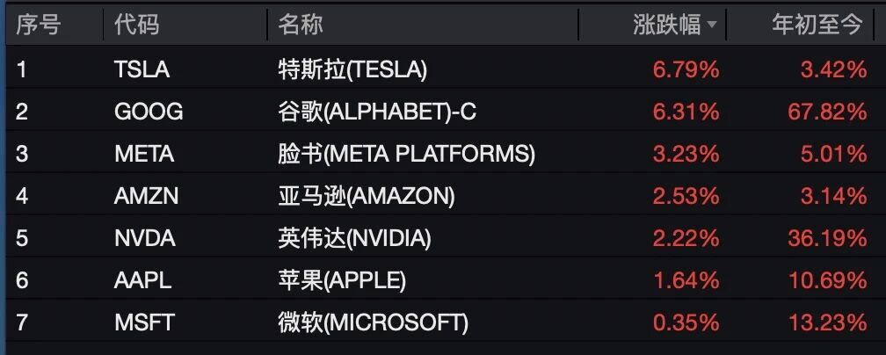Click Apple's 1.64% change value
The width and height of the screenshot is (886, 355).
tap(686, 280)
